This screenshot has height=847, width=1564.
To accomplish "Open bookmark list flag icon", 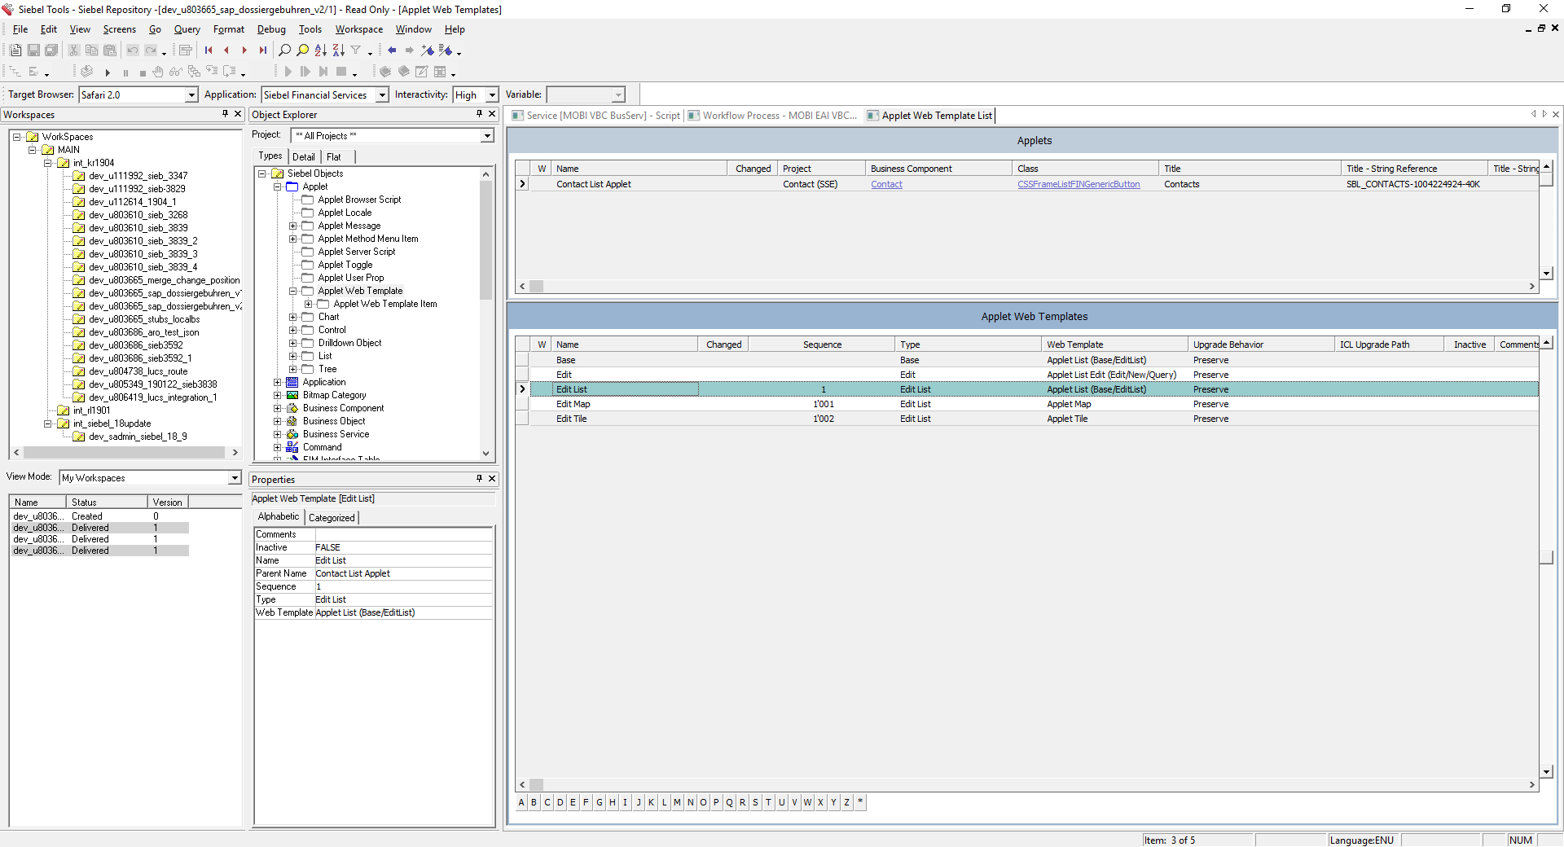I will [446, 50].
